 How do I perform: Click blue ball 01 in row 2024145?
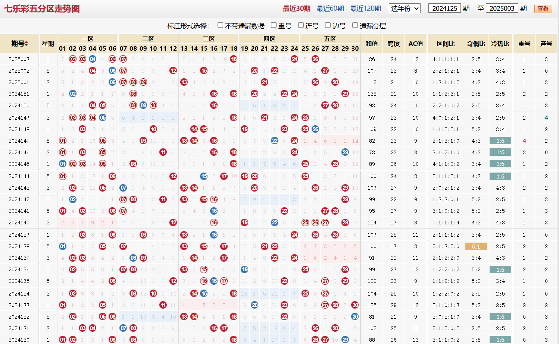[x=63, y=164]
